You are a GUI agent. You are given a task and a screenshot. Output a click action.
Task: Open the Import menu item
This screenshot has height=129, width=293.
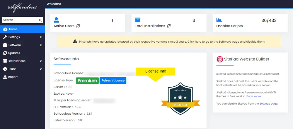pos(23,77)
